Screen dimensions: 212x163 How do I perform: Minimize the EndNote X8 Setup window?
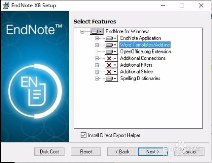(163, 6)
